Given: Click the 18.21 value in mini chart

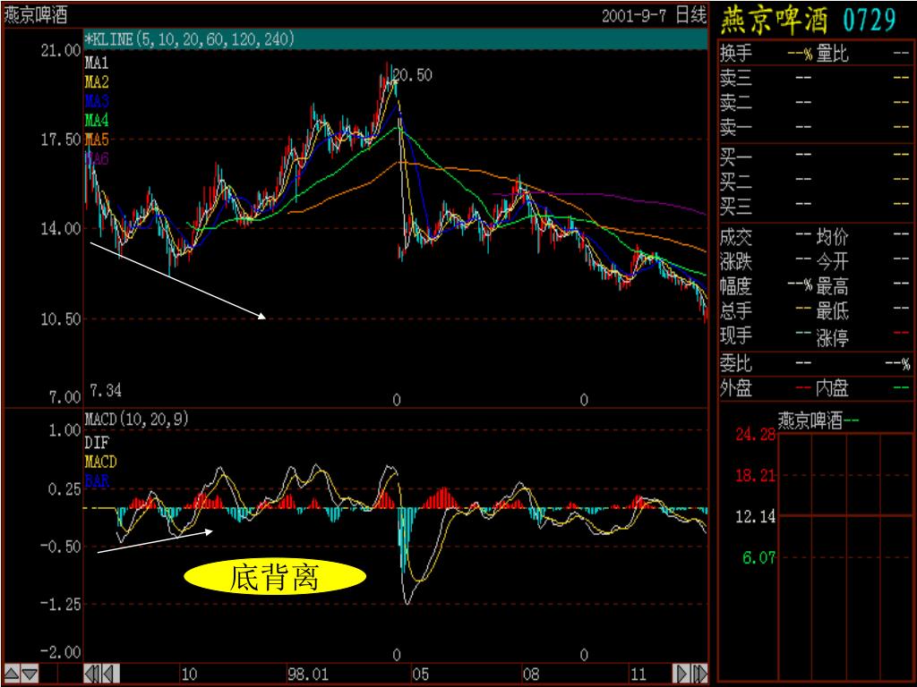Looking at the screenshot, I should [x=755, y=476].
